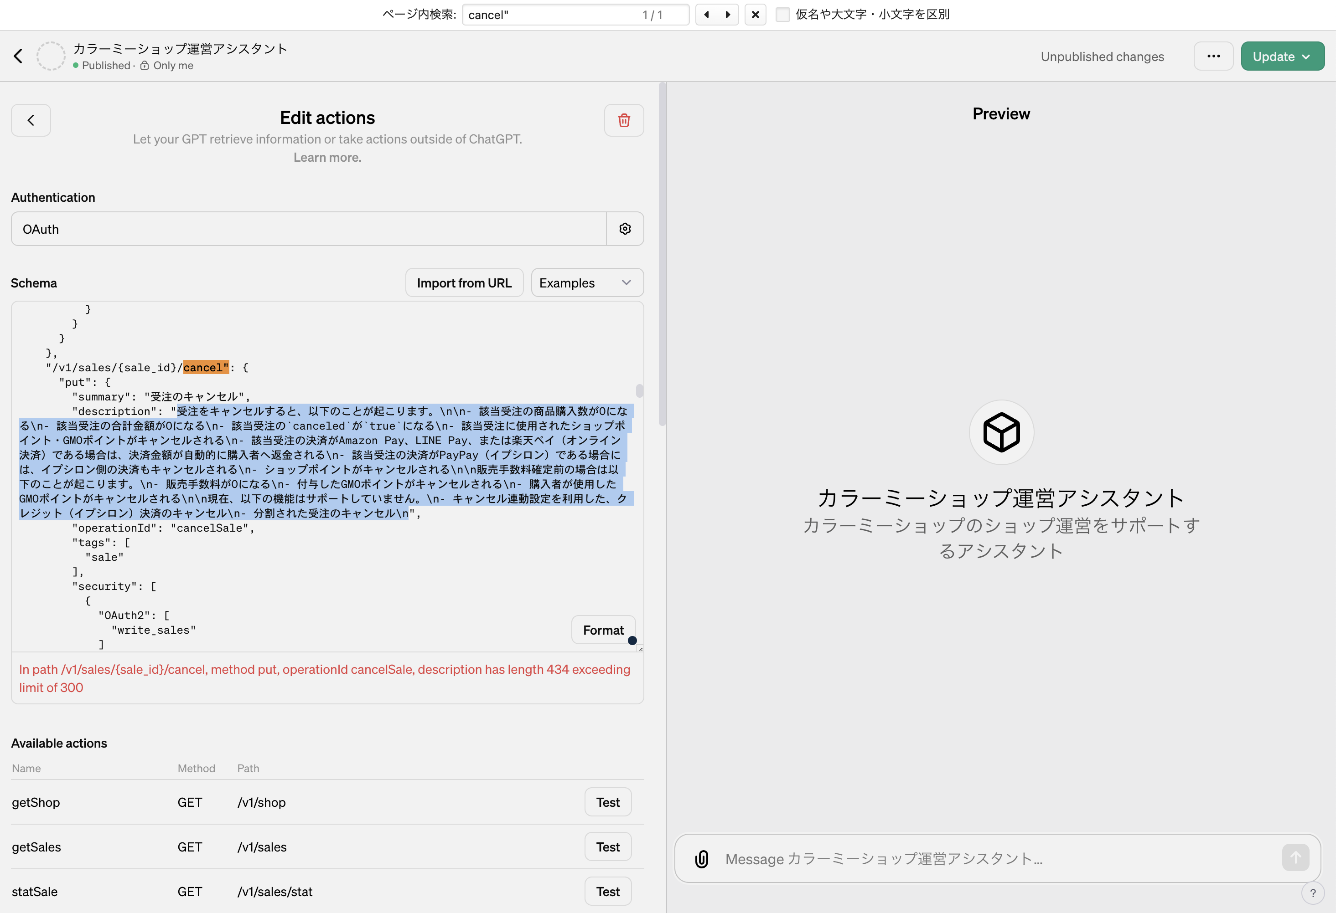Click the Import from URL button
The image size is (1336, 913).
(464, 282)
